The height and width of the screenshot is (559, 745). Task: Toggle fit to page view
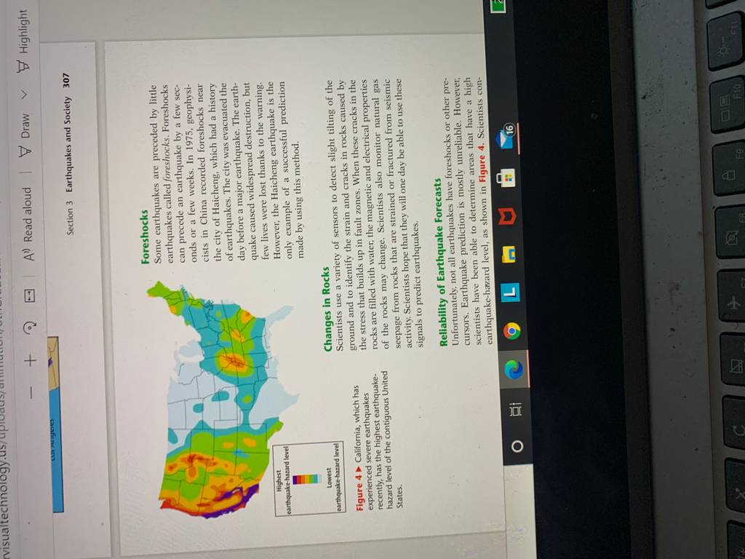coord(28,296)
